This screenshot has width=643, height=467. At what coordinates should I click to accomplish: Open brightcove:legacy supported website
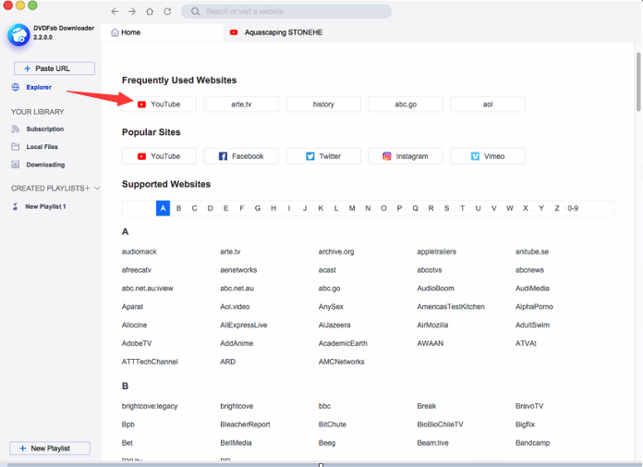pos(150,406)
